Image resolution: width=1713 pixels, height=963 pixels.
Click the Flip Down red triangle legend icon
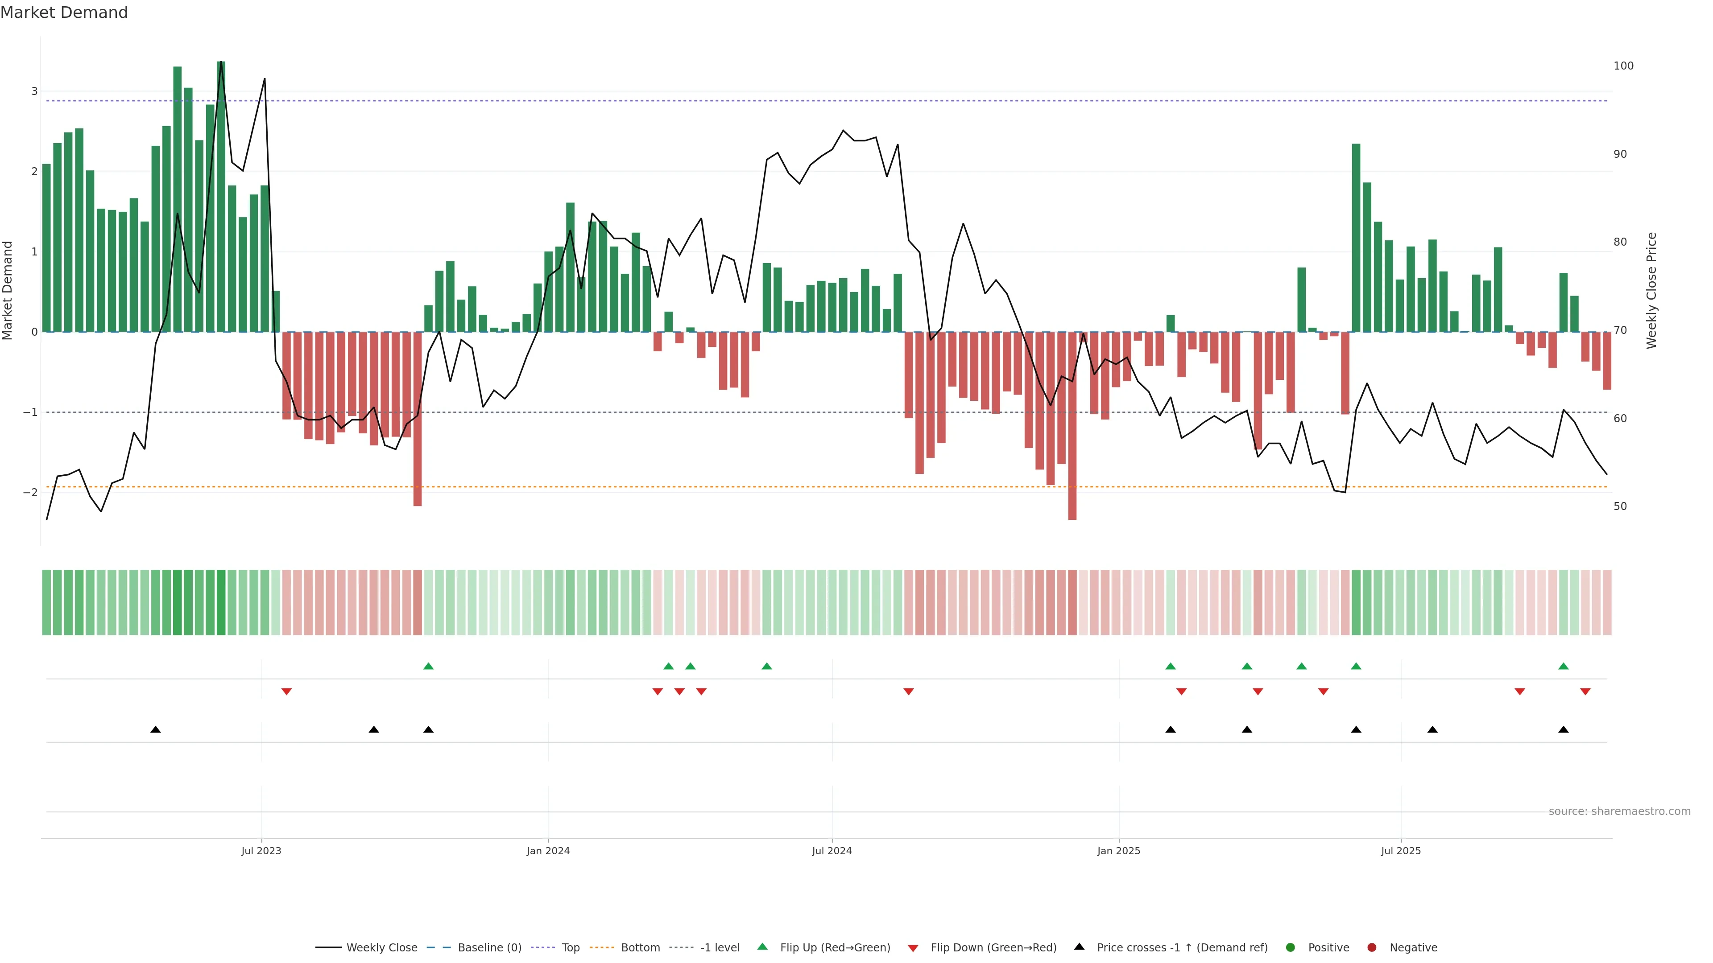click(913, 948)
